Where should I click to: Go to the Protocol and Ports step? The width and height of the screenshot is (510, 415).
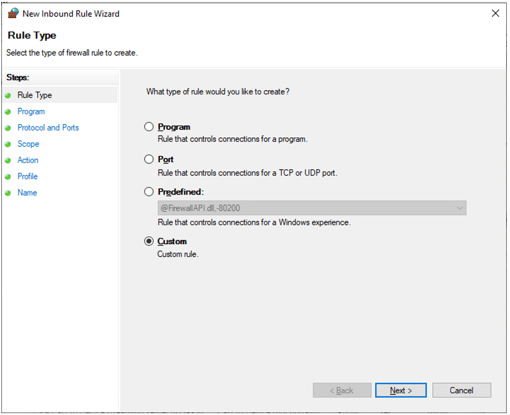pyautogui.click(x=48, y=128)
